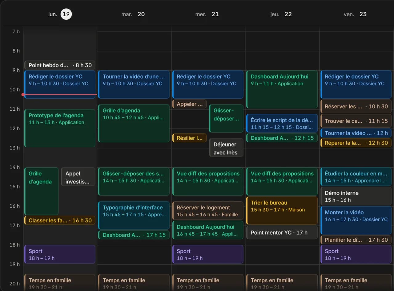Open Monday's Grille d'agenda afternoon event
Screen dimensions: 394x291
click(x=41, y=191)
